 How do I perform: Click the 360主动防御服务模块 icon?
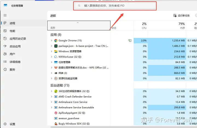[56, 91]
